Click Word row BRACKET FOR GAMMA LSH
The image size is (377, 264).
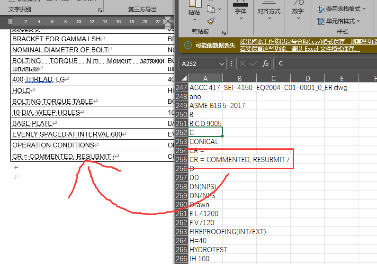pos(88,39)
